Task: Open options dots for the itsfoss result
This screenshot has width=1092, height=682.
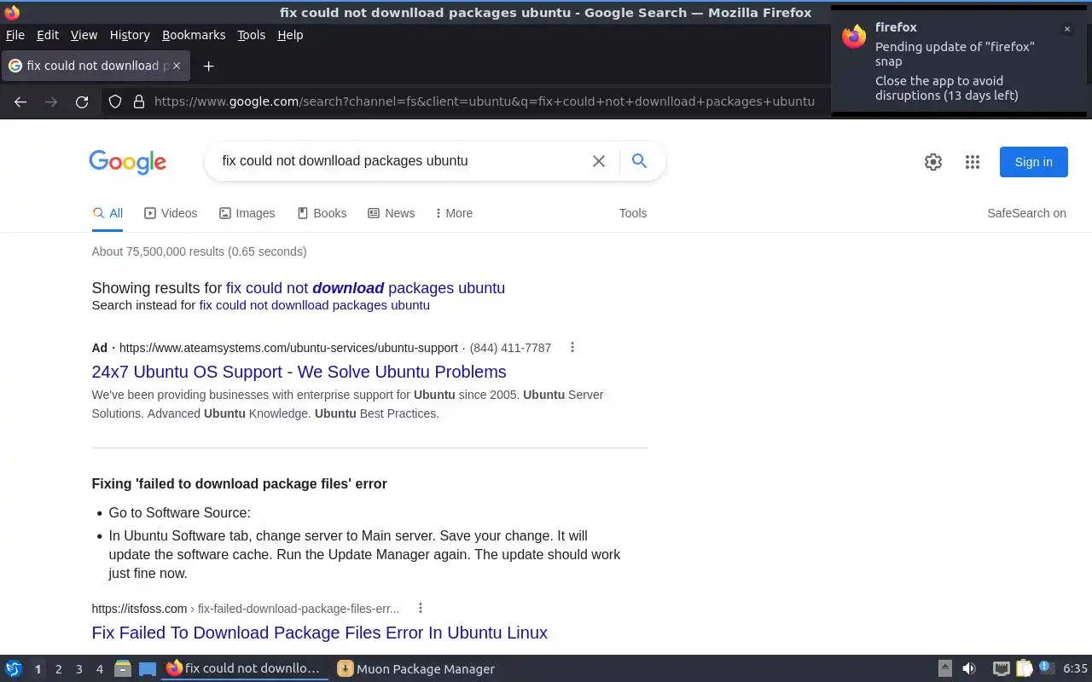Action: [421, 608]
